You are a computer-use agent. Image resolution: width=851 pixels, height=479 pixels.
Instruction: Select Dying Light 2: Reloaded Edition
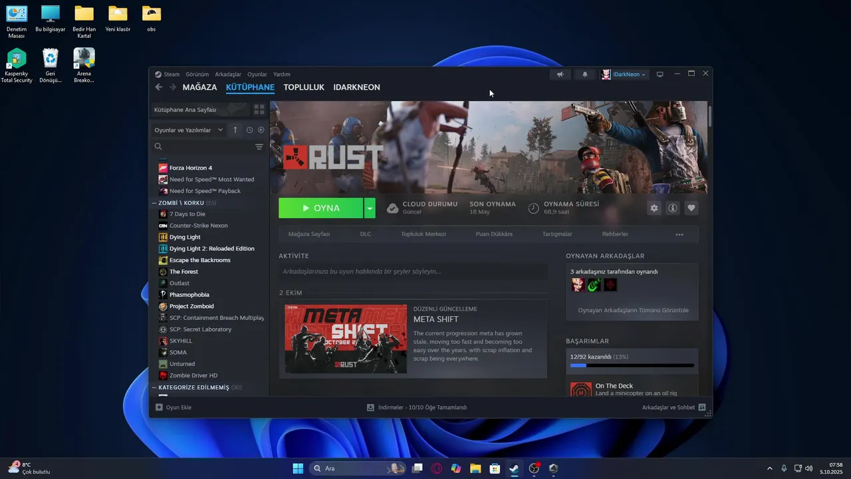(211, 249)
